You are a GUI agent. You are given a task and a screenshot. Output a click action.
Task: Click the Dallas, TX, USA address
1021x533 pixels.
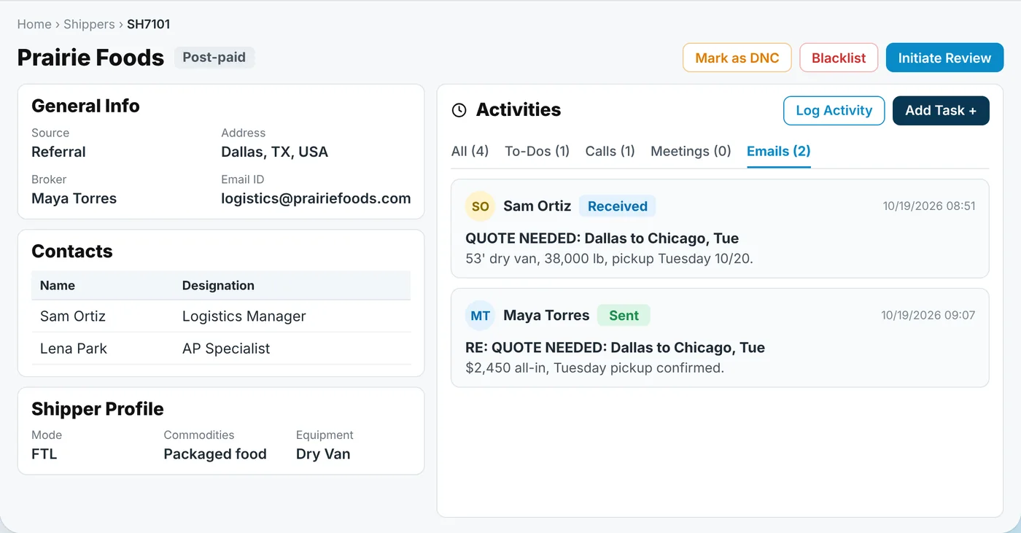(274, 152)
